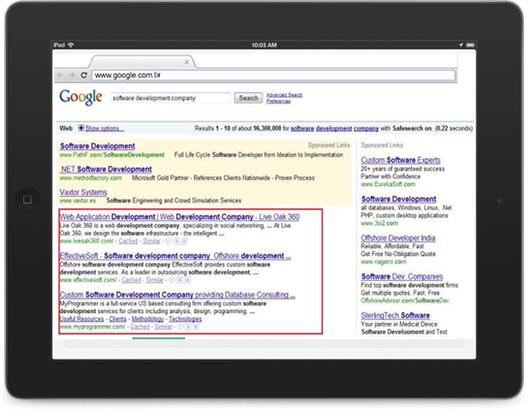Image resolution: width=528 pixels, height=412 pixels.
Task: Click the www.vaxtor.es URL text
Action: (x=78, y=201)
